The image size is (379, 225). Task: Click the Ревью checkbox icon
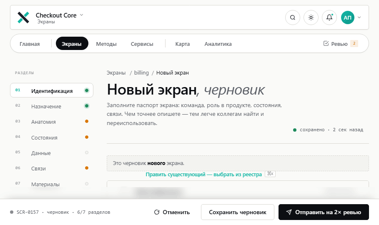point(326,43)
